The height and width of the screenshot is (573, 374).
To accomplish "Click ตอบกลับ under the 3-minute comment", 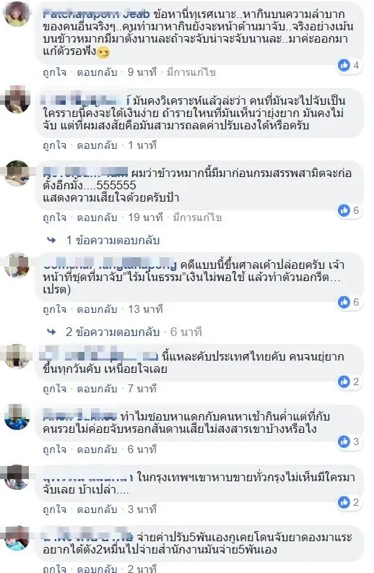I will pyautogui.click(x=97, y=509).
